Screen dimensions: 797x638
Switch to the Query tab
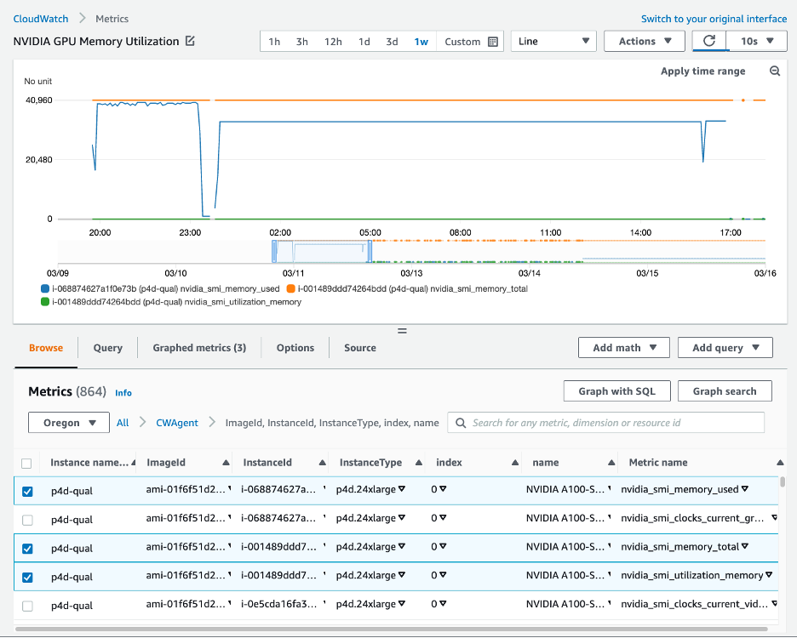[107, 347]
